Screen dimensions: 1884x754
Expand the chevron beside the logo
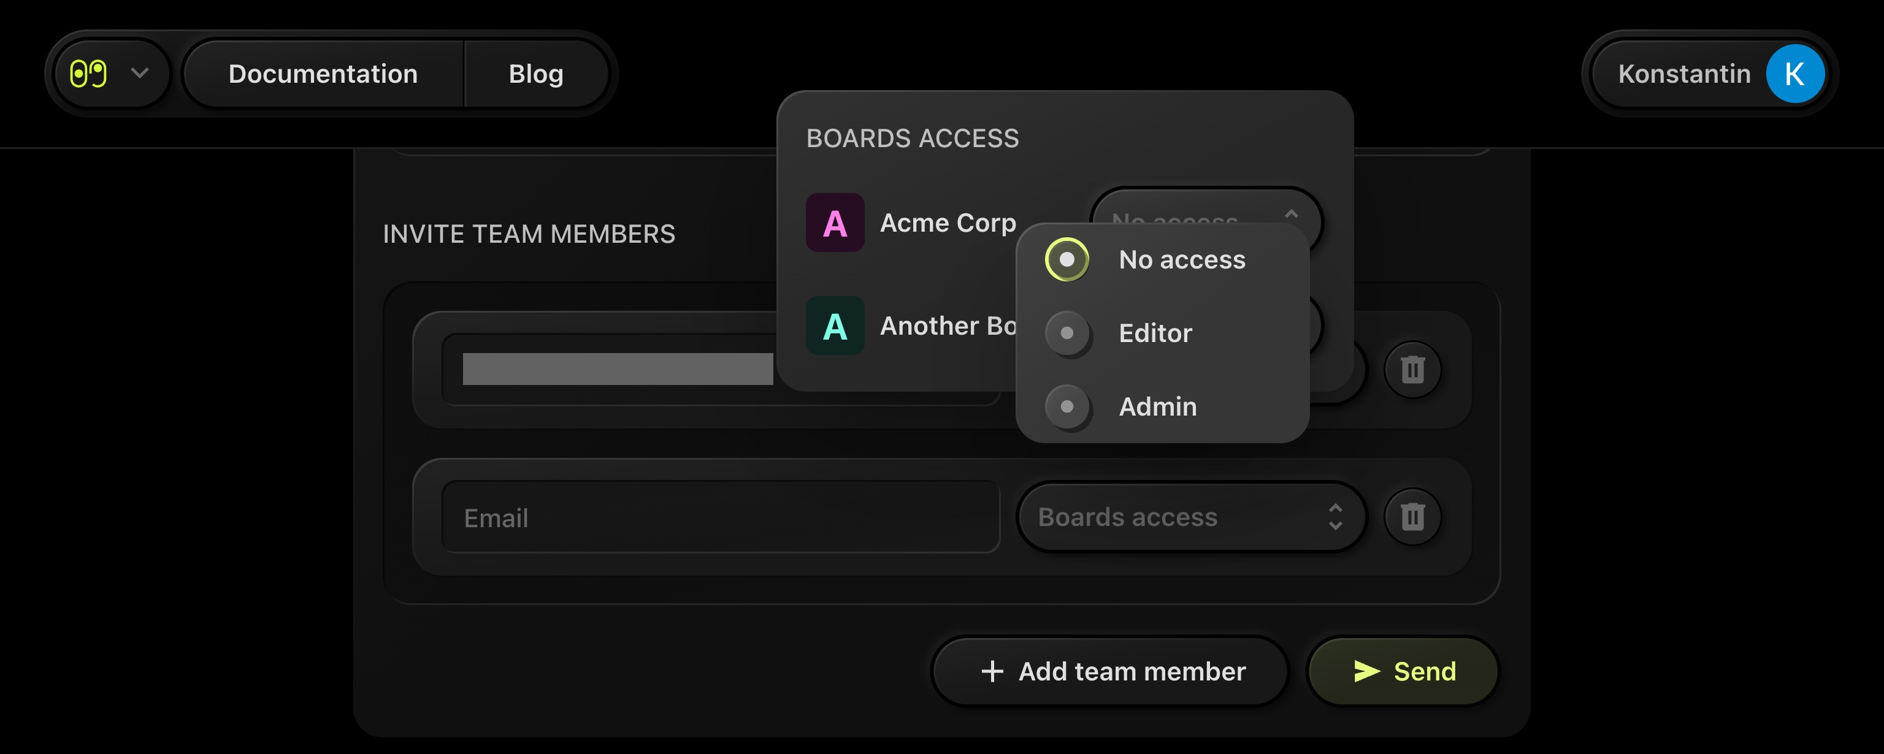click(x=140, y=73)
